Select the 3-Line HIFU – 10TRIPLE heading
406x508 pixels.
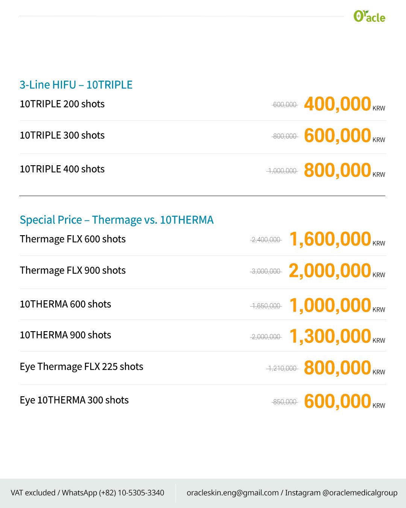(76, 85)
